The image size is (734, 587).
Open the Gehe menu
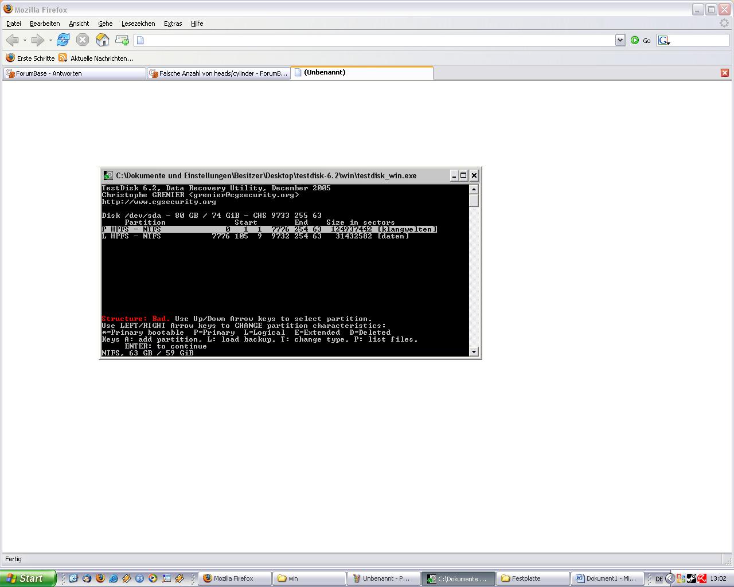[x=106, y=24]
